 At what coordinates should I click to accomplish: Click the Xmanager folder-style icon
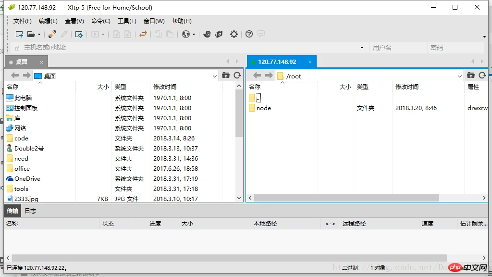click(219, 34)
